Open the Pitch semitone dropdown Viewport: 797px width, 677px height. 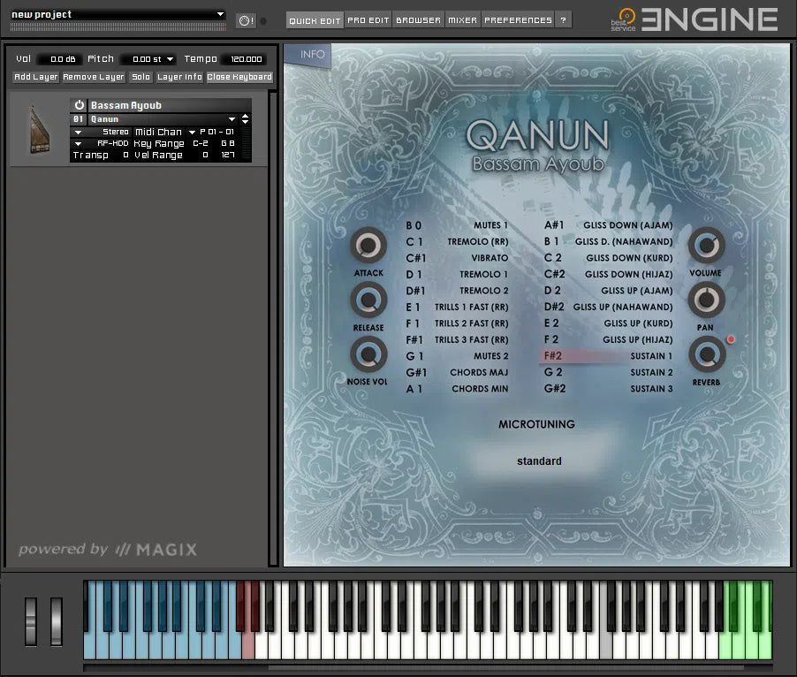click(x=148, y=59)
